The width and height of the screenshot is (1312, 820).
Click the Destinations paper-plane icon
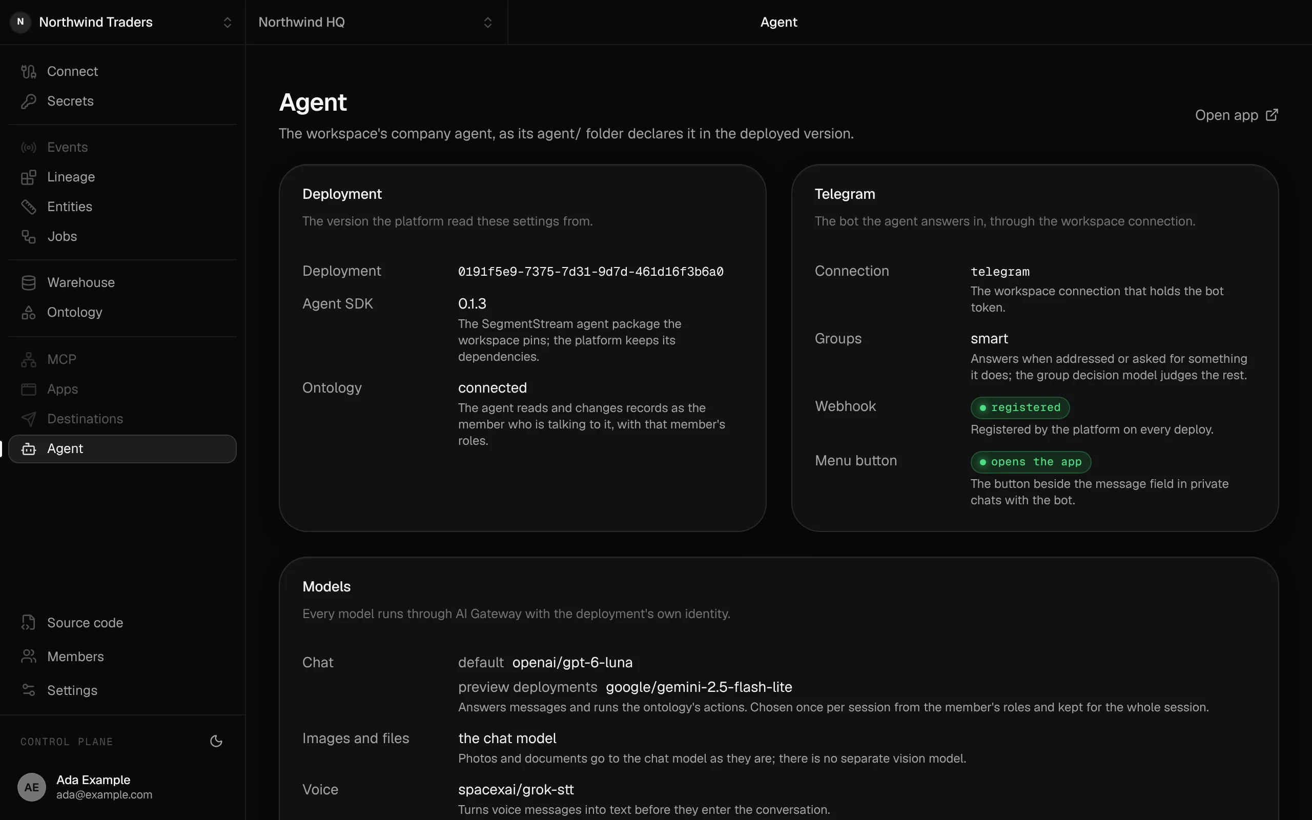pyautogui.click(x=28, y=419)
